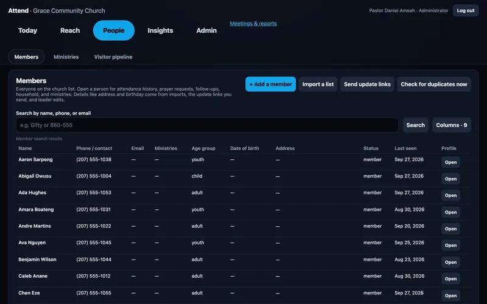Click phone number (207) 555-1004
Viewport: 487px width, 304px height.
click(94, 176)
